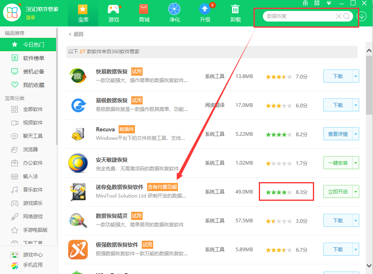Download 极强数据恢复软件

point(338,250)
